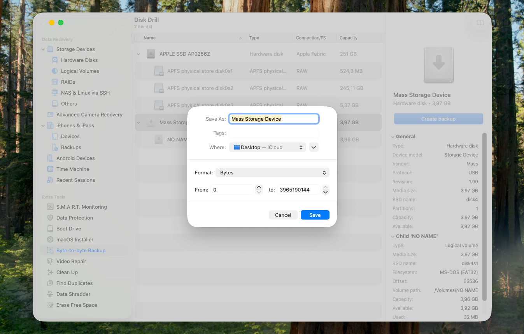Screen dimensions: 524x334
Task: Click the iPhones & iPads device icon
Action: pyautogui.click(x=50, y=126)
